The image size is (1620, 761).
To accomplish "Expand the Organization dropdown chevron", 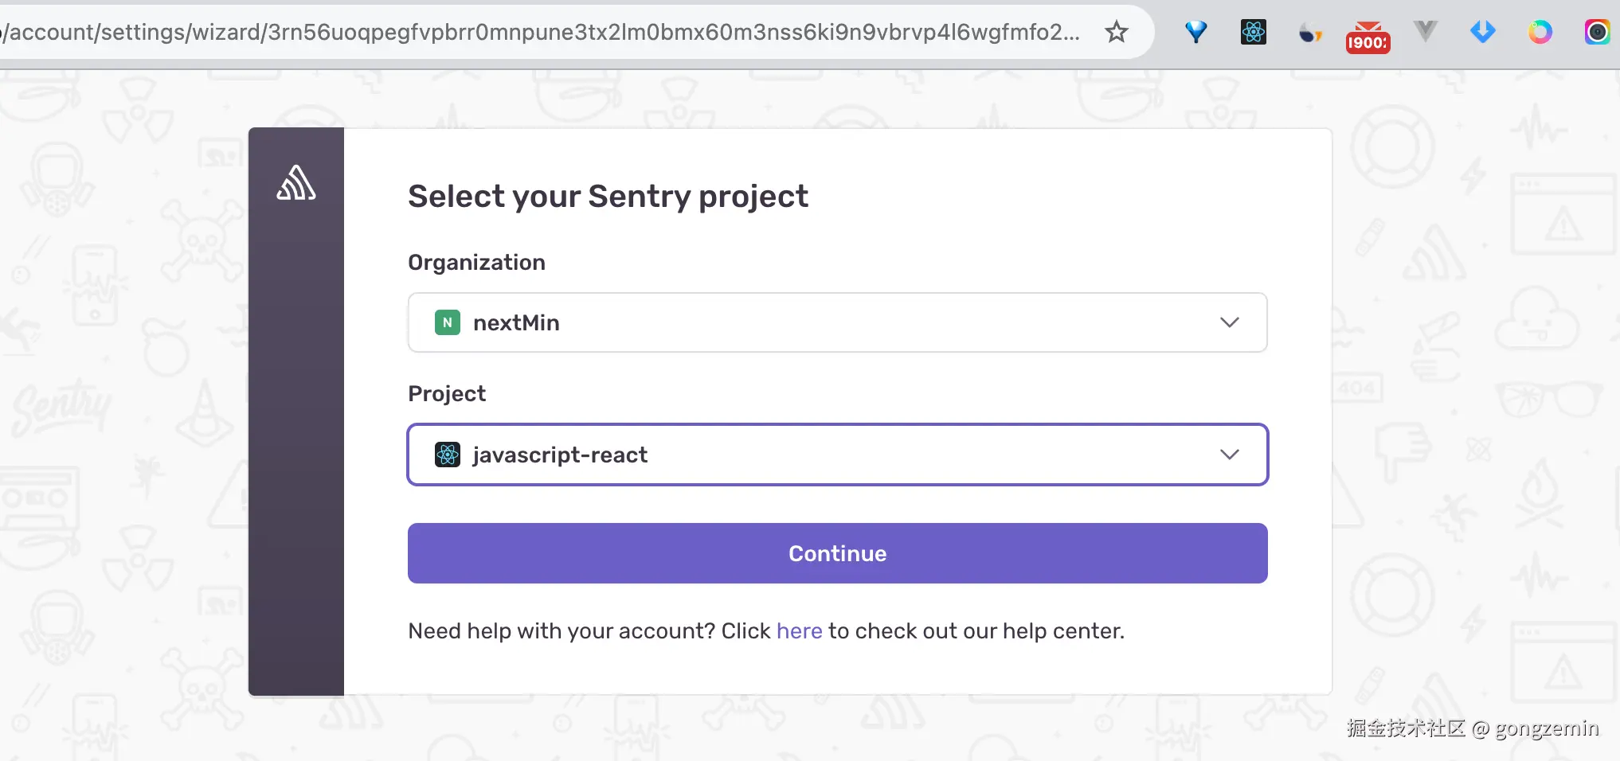I will click(x=1229, y=322).
